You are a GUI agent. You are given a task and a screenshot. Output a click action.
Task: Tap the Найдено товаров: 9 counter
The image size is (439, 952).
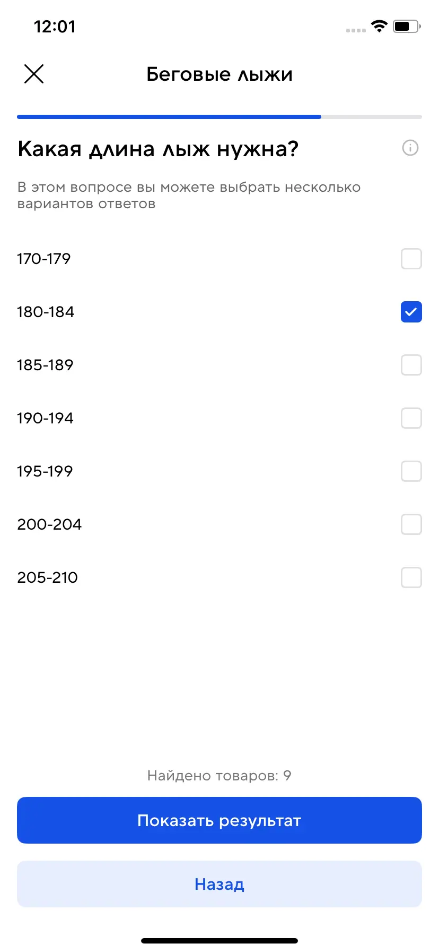pyautogui.click(x=219, y=776)
